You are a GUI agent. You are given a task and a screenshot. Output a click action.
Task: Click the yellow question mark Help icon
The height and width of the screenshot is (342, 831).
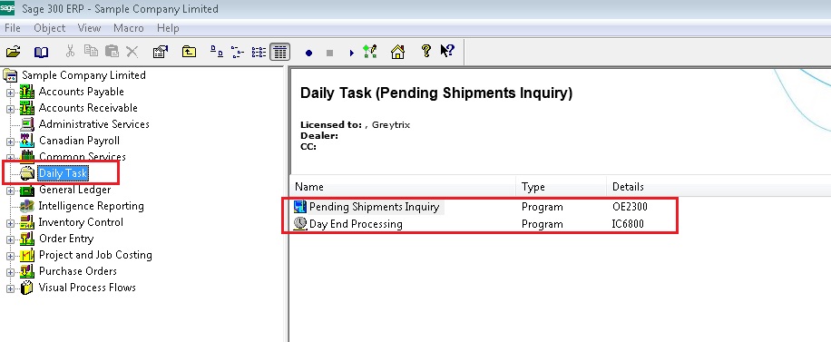425,51
